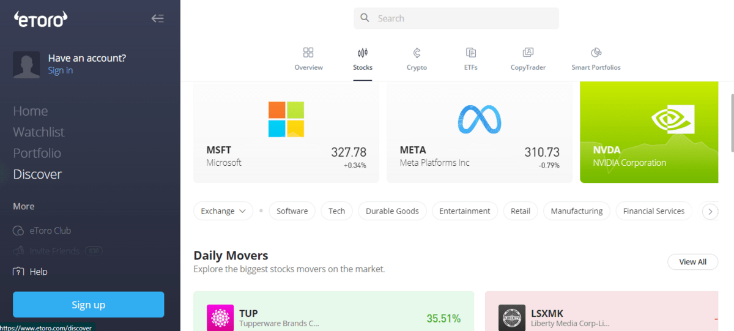
Task: Switch to the Crypto tab
Action: click(417, 59)
